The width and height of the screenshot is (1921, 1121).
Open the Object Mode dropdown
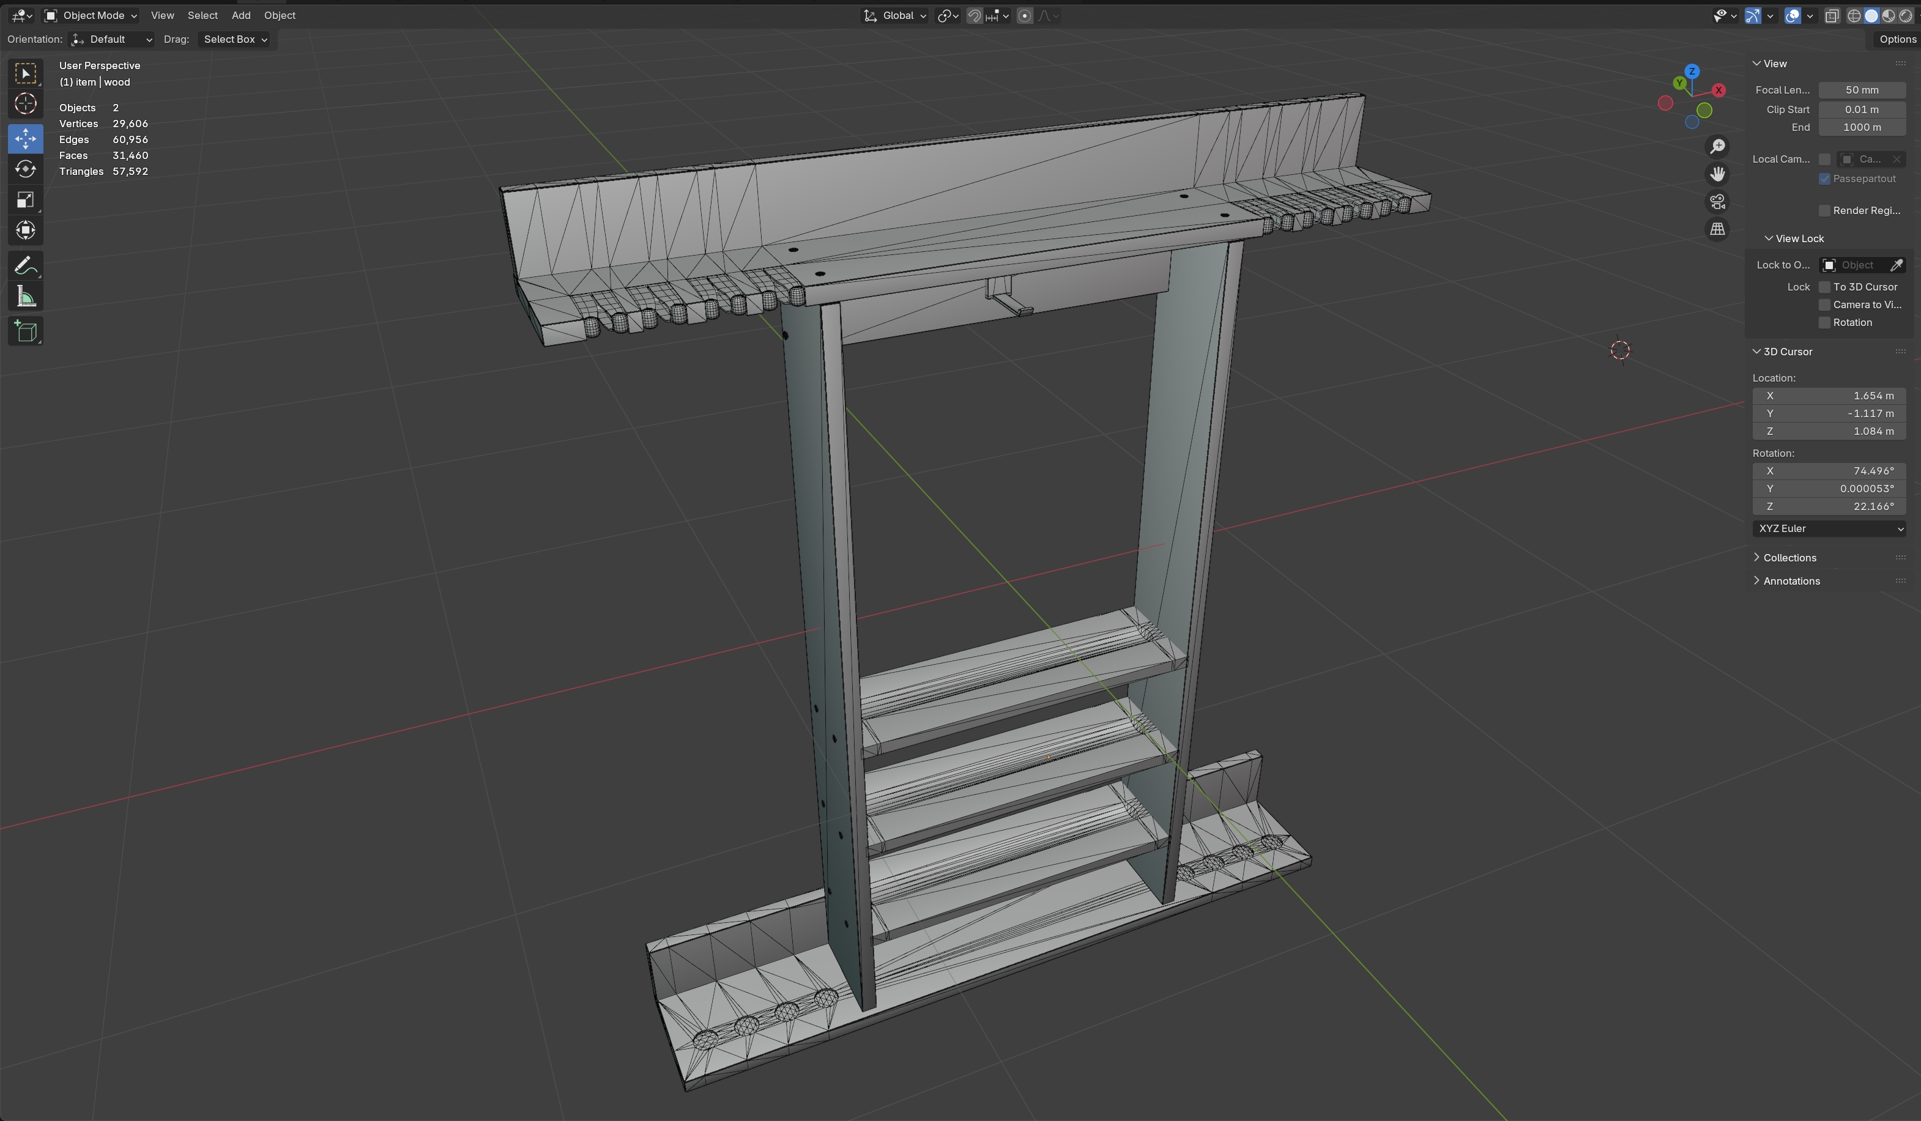click(x=91, y=15)
